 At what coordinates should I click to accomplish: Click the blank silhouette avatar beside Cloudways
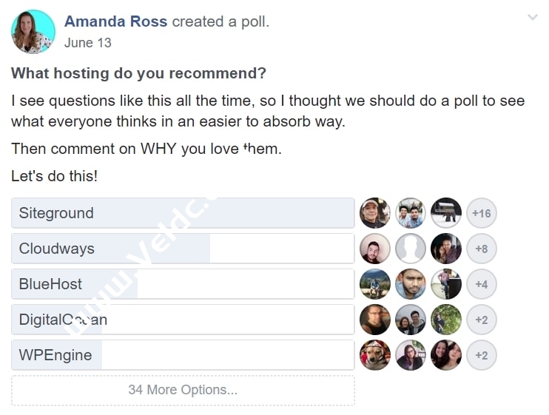(411, 249)
